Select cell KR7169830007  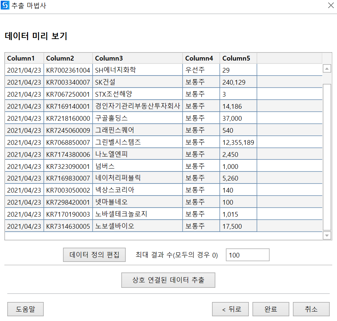68,178
